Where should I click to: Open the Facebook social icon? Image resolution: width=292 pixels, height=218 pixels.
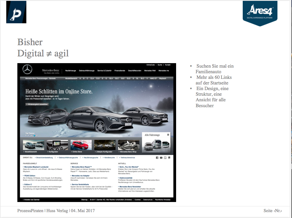click(157, 158)
